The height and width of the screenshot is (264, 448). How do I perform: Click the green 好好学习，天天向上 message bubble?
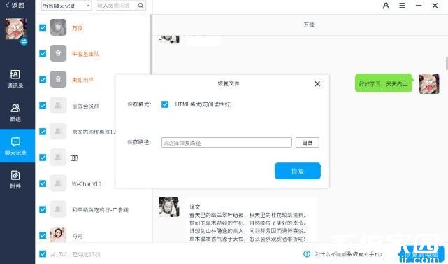pyautogui.click(x=384, y=83)
